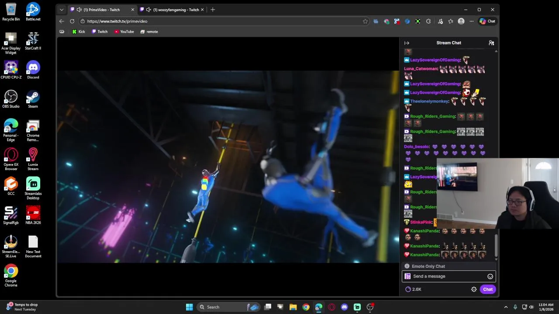The width and height of the screenshot is (559, 314).
Task: Unmute the woozyfamgaming tab audio icon
Action: click(148, 10)
